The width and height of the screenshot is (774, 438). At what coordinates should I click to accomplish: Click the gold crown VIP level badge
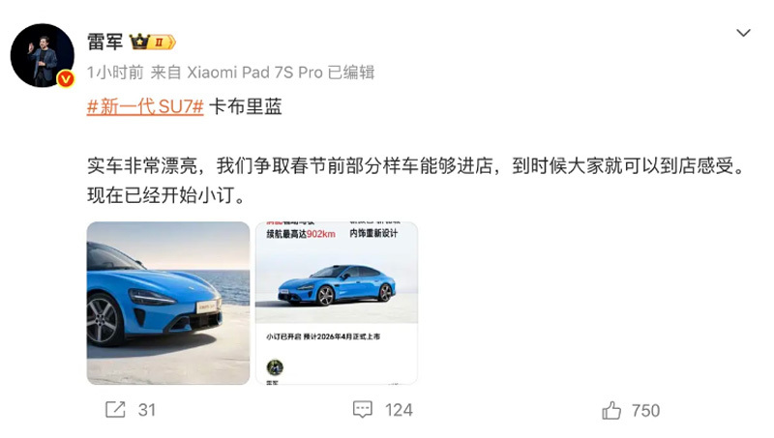(x=153, y=42)
